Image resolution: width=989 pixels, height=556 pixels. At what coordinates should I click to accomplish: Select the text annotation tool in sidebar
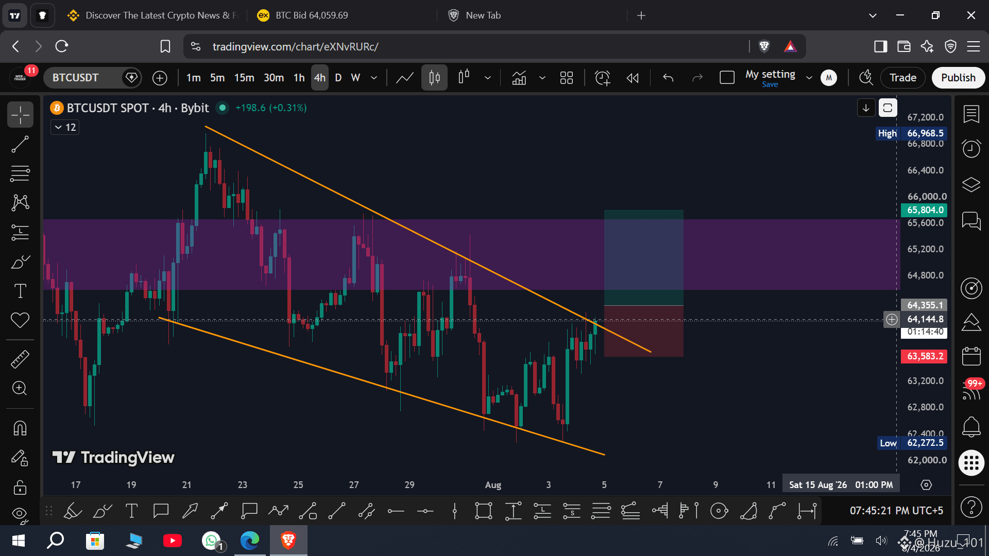click(20, 291)
